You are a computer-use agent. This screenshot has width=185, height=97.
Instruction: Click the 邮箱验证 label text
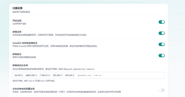point(17,54)
